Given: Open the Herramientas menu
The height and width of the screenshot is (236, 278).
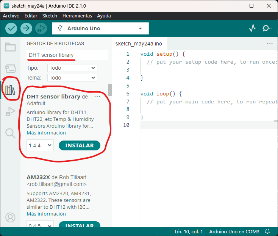Looking at the screenshot, I should (x=77, y=16).
